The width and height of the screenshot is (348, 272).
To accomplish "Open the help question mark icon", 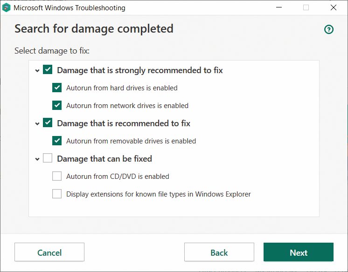I will click(329, 29).
